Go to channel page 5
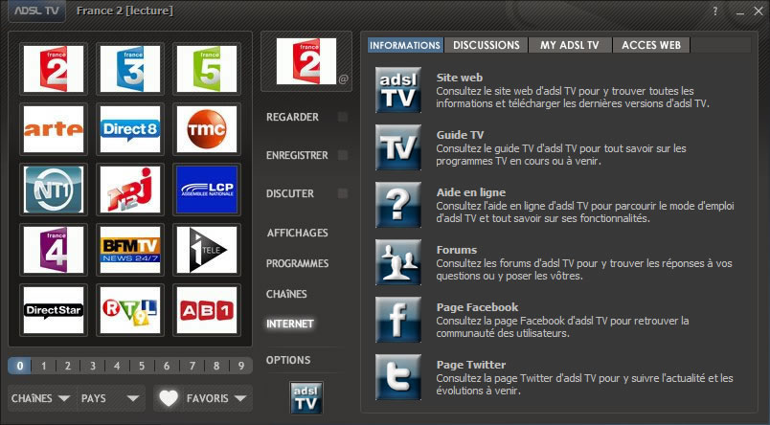 click(x=142, y=366)
